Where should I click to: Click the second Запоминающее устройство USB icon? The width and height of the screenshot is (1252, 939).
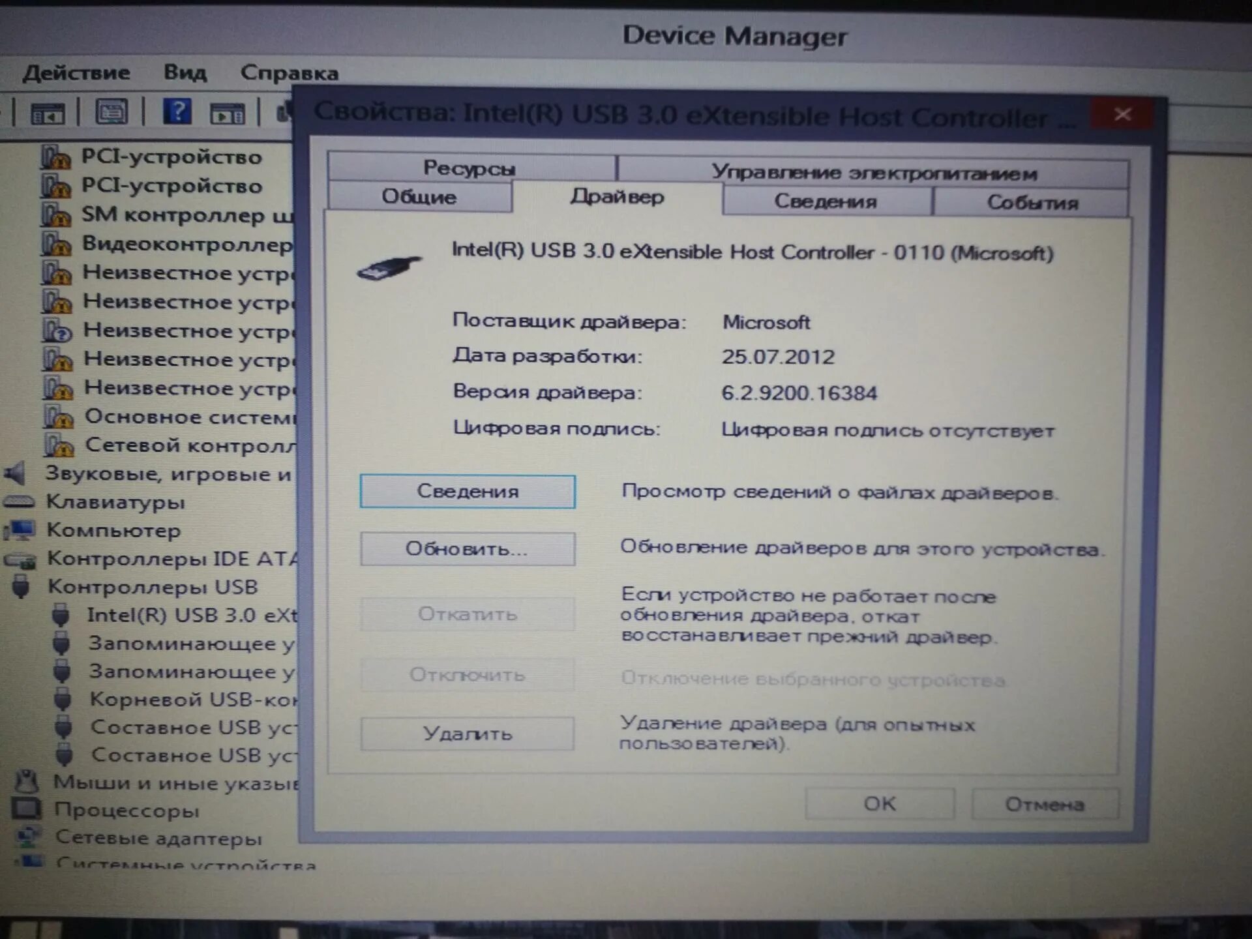coord(62,672)
